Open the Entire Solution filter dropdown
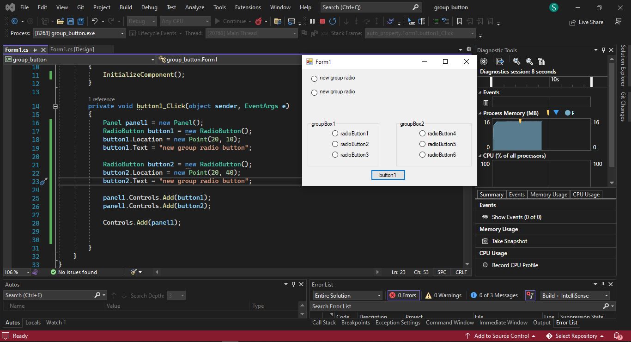This screenshot has width=631, height=342. click(x=348, y=295)
